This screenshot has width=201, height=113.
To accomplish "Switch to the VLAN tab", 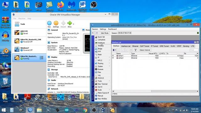I will click(173, 46).
